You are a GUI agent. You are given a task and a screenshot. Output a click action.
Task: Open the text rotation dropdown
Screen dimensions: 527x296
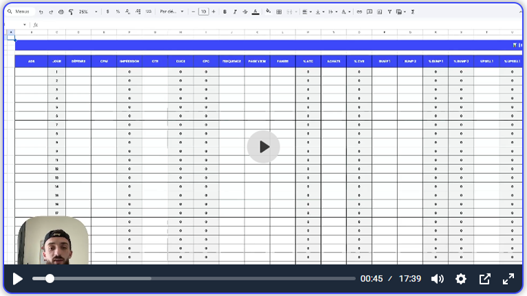pyautogui.click(x=346, y=12)
